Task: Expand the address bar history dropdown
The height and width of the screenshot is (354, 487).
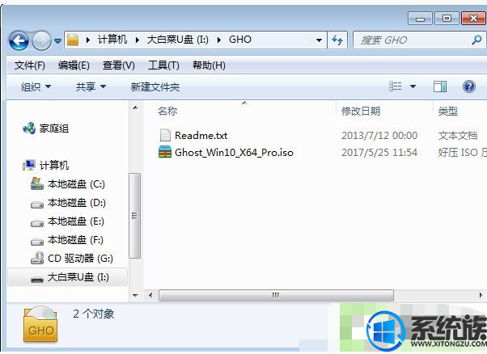Action: click(x=319, y=40)
